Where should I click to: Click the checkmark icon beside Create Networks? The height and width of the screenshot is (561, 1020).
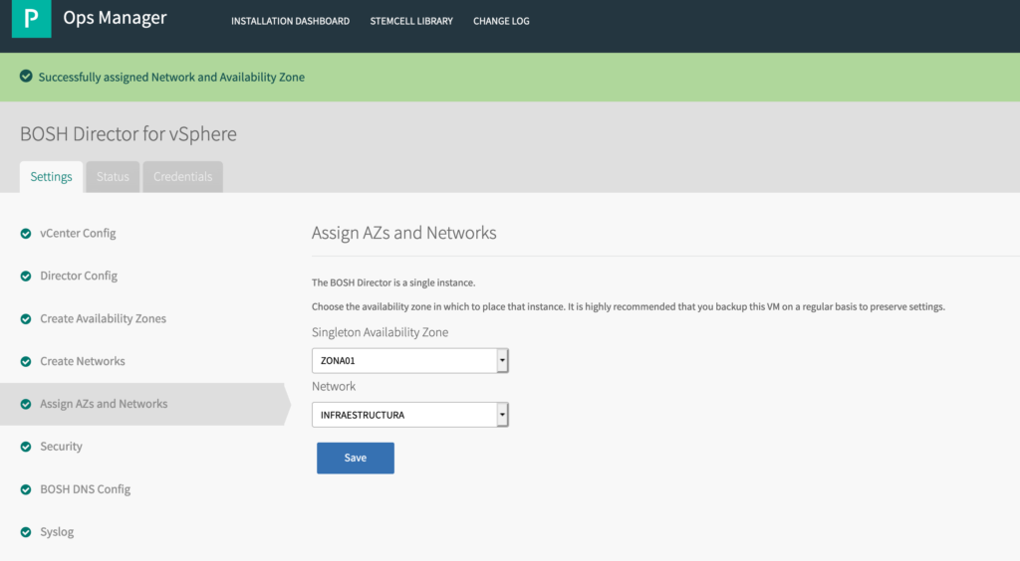[x=26, y=362]
